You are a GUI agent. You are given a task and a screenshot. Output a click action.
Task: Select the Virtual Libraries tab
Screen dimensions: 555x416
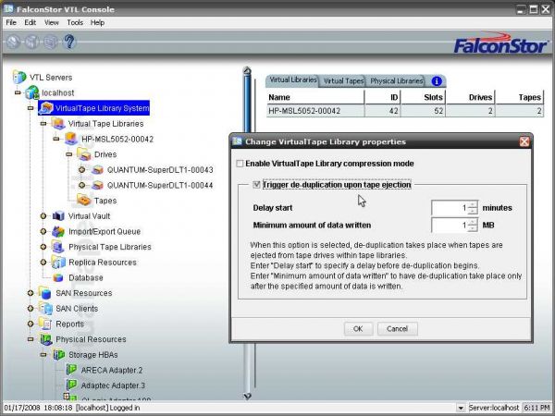coord(292,80)
